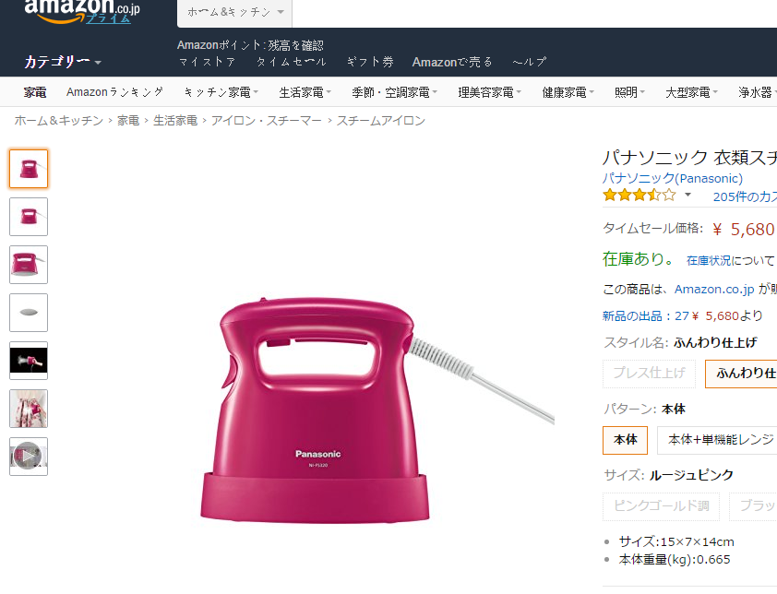Select the プレス仕上げ style option

(649, 373)
